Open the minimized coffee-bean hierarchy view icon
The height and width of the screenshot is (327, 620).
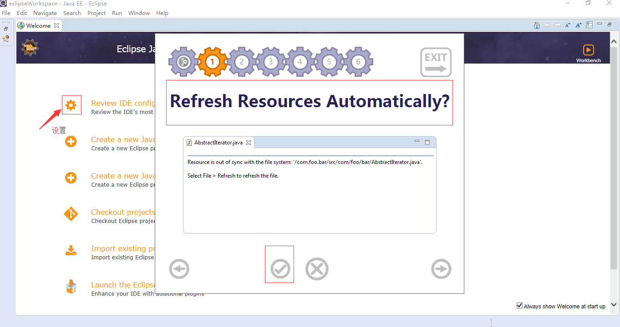tap(6, 39)
